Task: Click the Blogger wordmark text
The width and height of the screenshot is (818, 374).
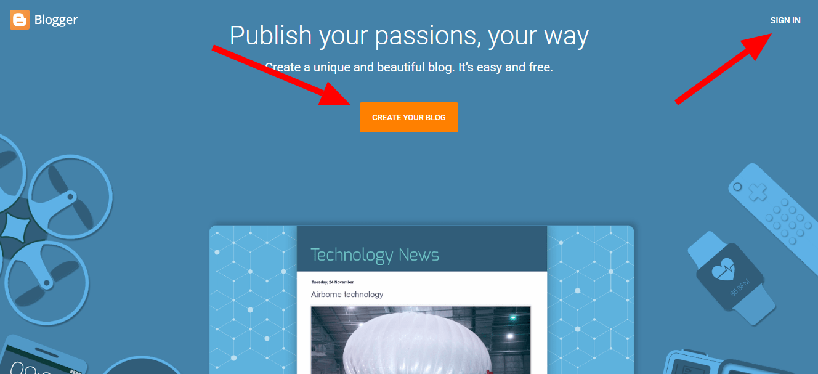Action: pyautogui.click(x=56, y=20)
